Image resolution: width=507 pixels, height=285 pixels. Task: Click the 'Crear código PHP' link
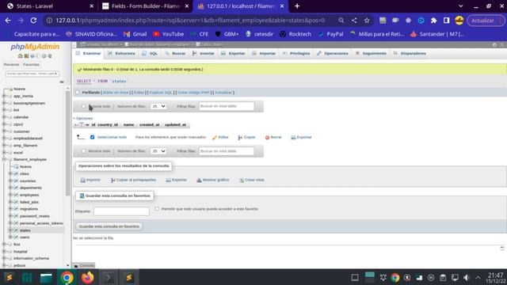coord(193,93)
